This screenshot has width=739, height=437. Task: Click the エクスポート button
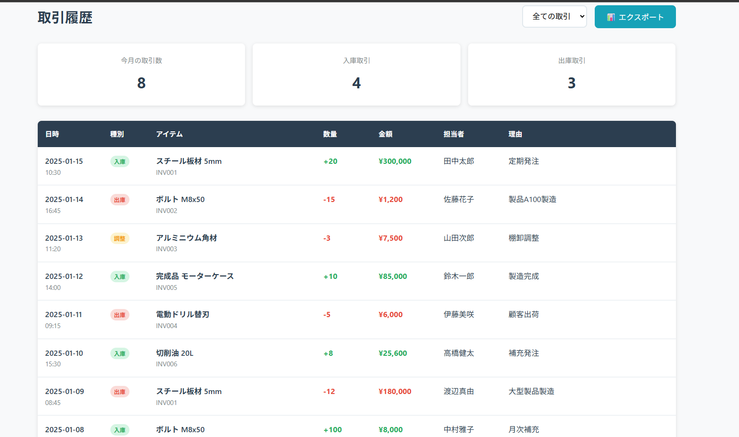point(635,17)
